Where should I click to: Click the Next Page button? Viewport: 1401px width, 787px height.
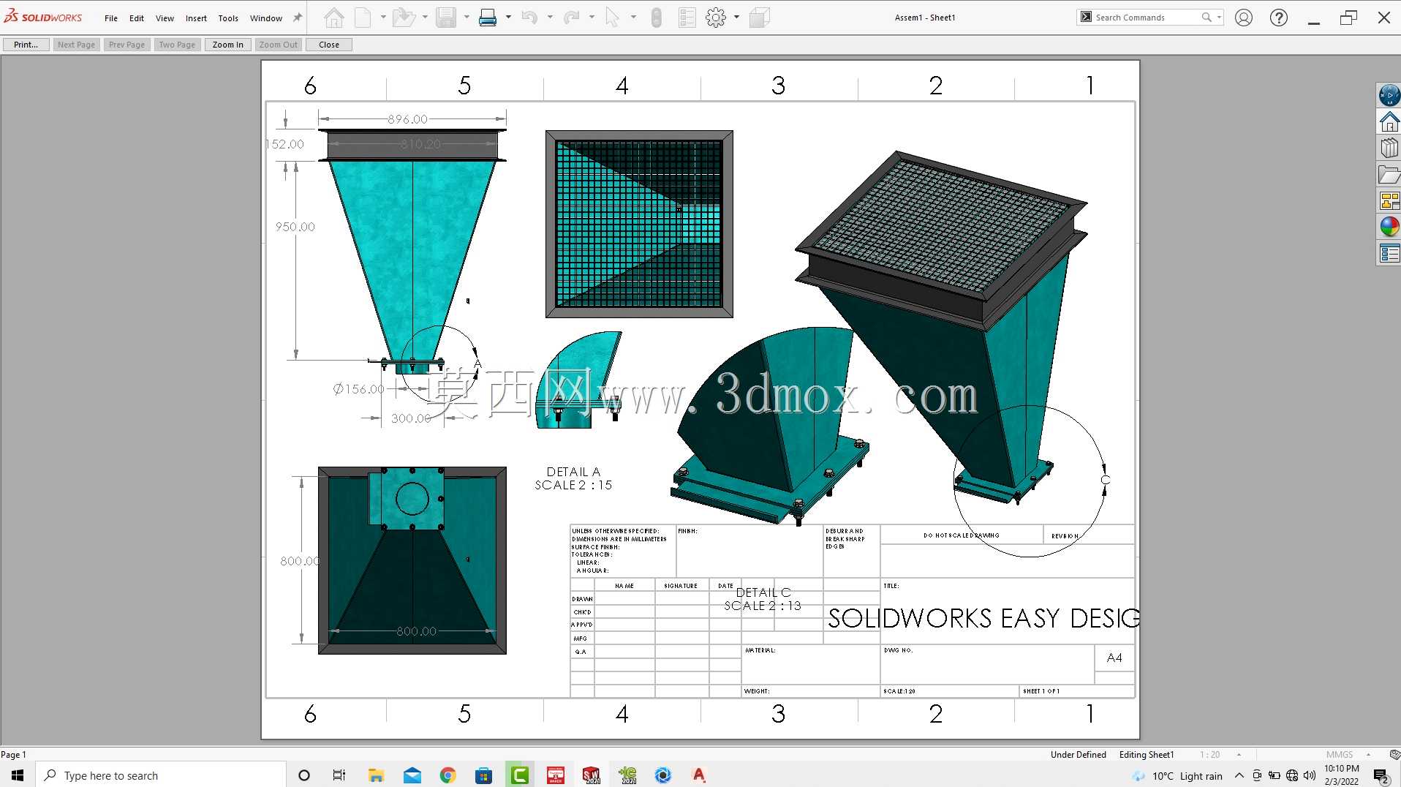(76, 45)
